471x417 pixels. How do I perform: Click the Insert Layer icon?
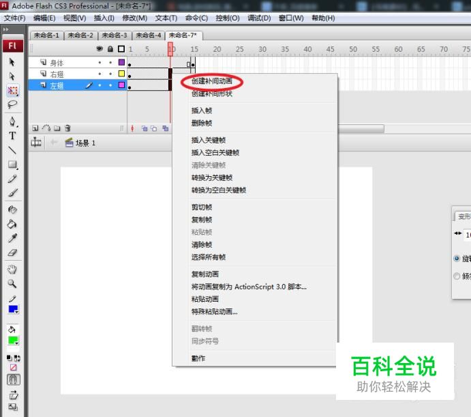pyautogui.click(x=35, y=128)
